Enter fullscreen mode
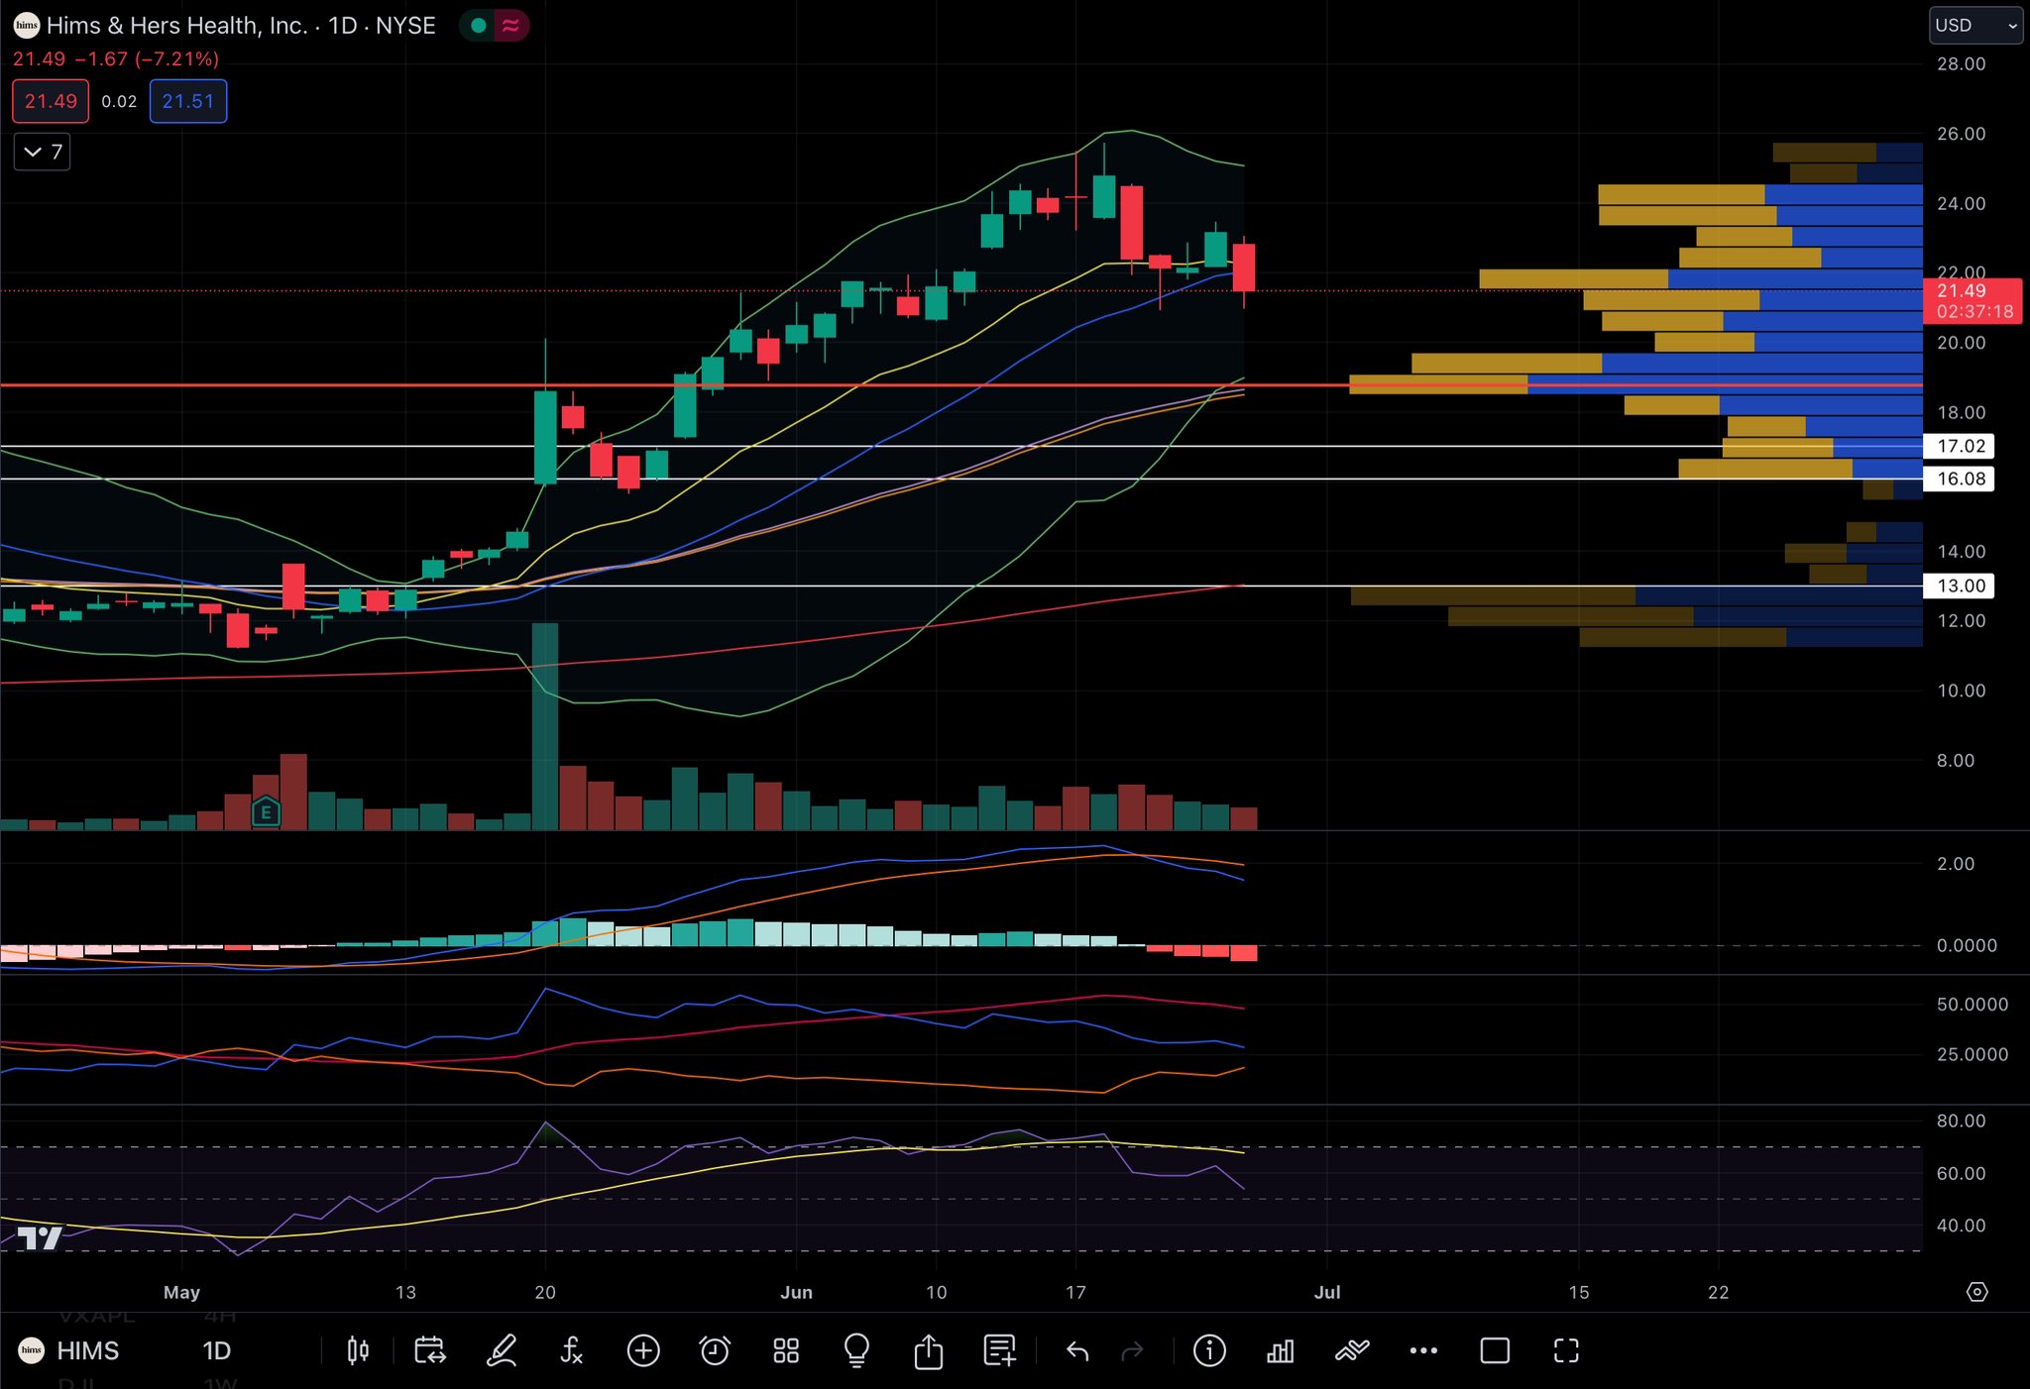2030x1389 pixels. [1566, 1351]
